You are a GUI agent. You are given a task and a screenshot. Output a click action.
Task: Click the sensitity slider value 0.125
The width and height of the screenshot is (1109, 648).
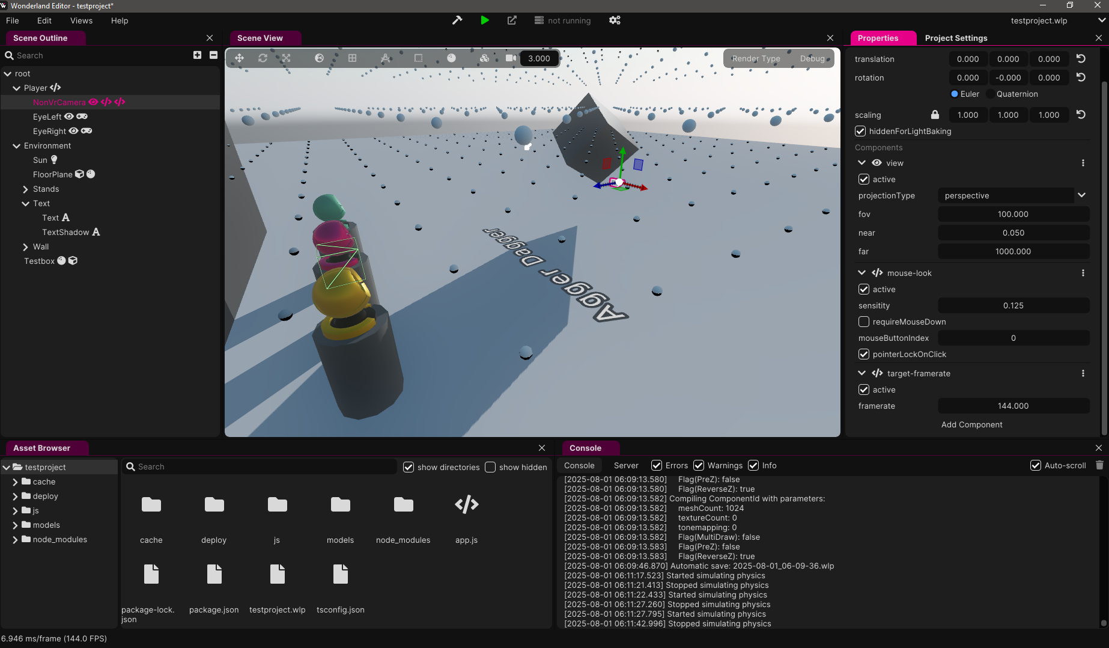(x=1013, y=305)
